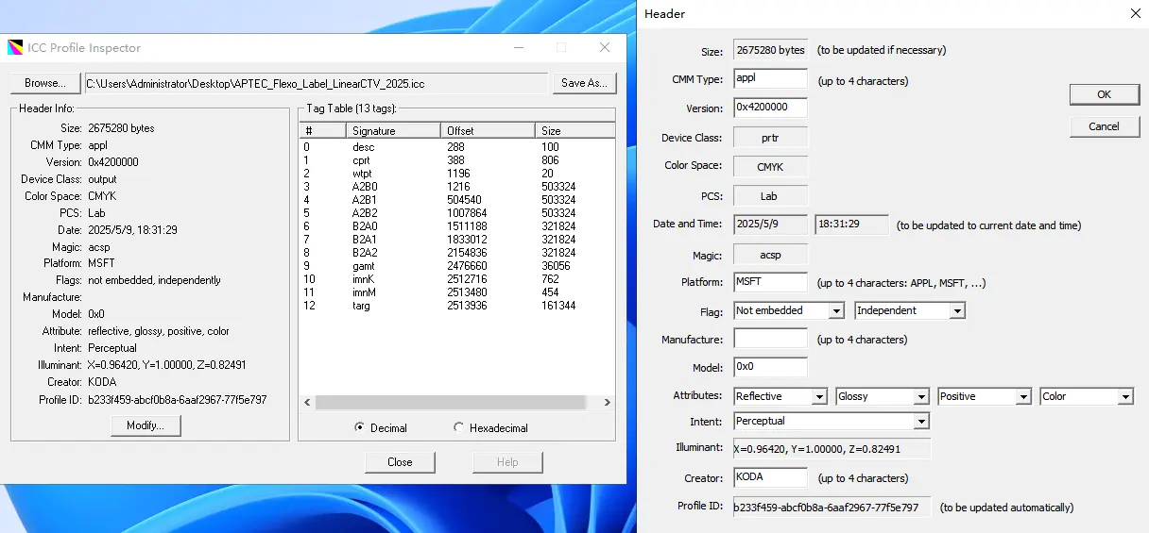
Task: Click the ICC Profile Inspector title bar icon
Action: click(x=15, y=47)
